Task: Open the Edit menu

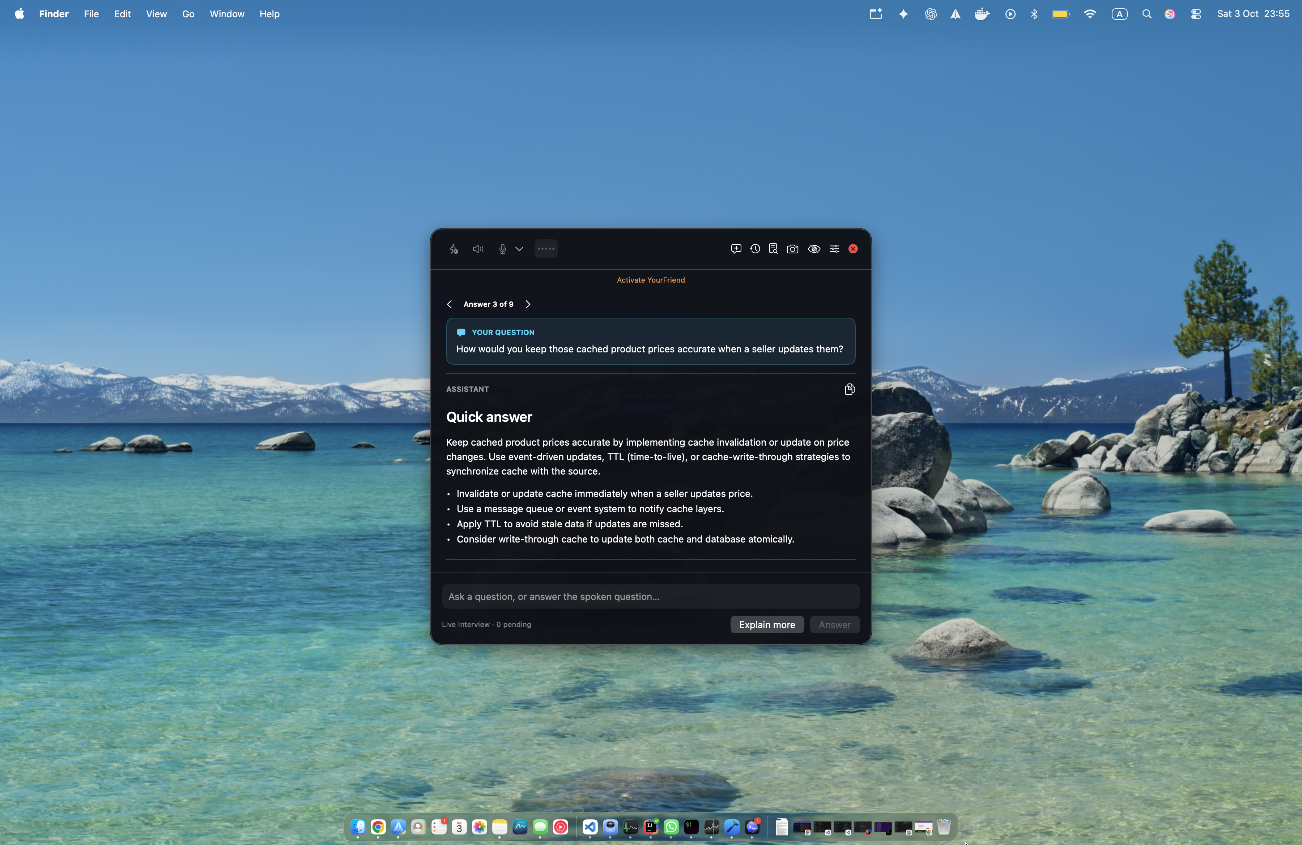Action: point(122,14)
